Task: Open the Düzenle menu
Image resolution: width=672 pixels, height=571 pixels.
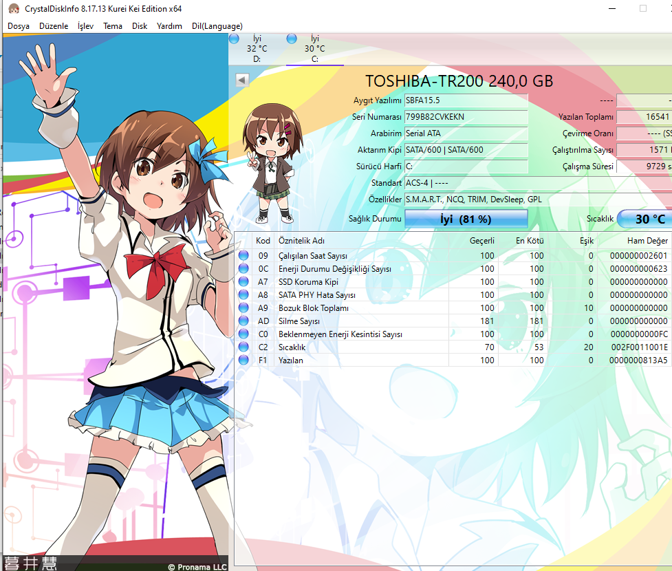Action: pos(54,26)
